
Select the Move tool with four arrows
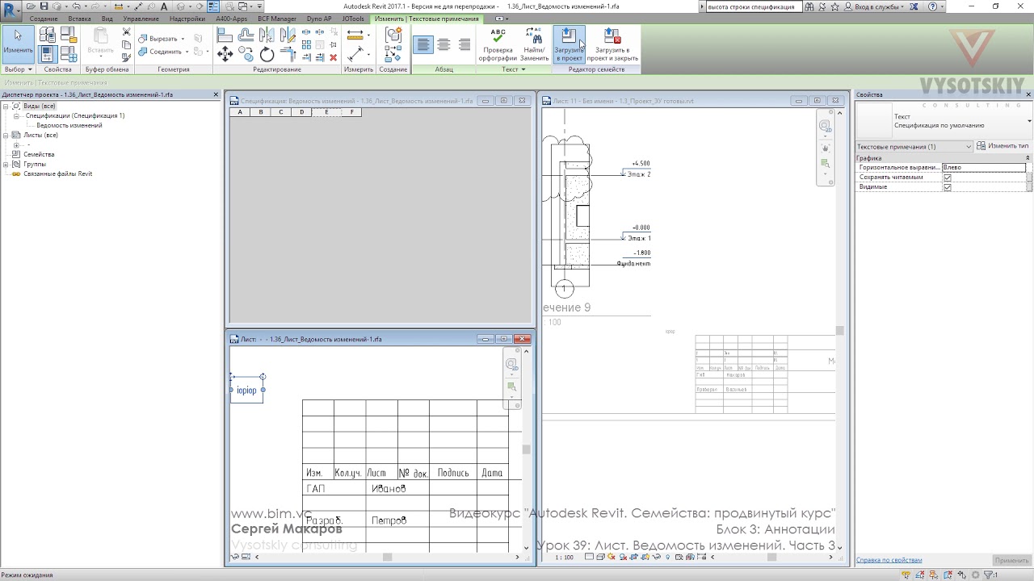225,54
